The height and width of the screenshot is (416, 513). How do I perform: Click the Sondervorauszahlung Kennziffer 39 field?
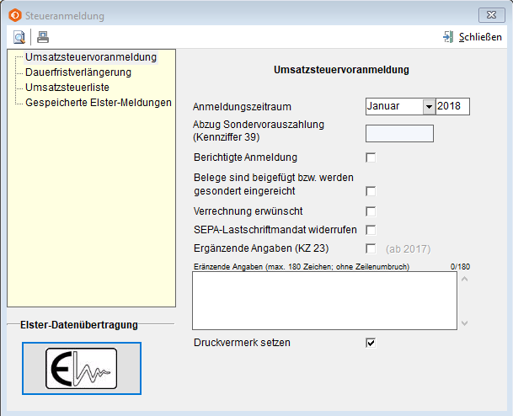pyautogui.click(x=399, y=133)
